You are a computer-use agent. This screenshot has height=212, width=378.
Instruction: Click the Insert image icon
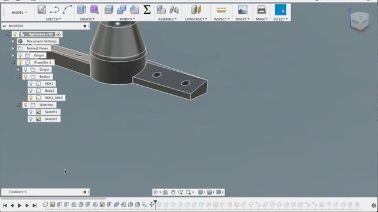[242, 10]
